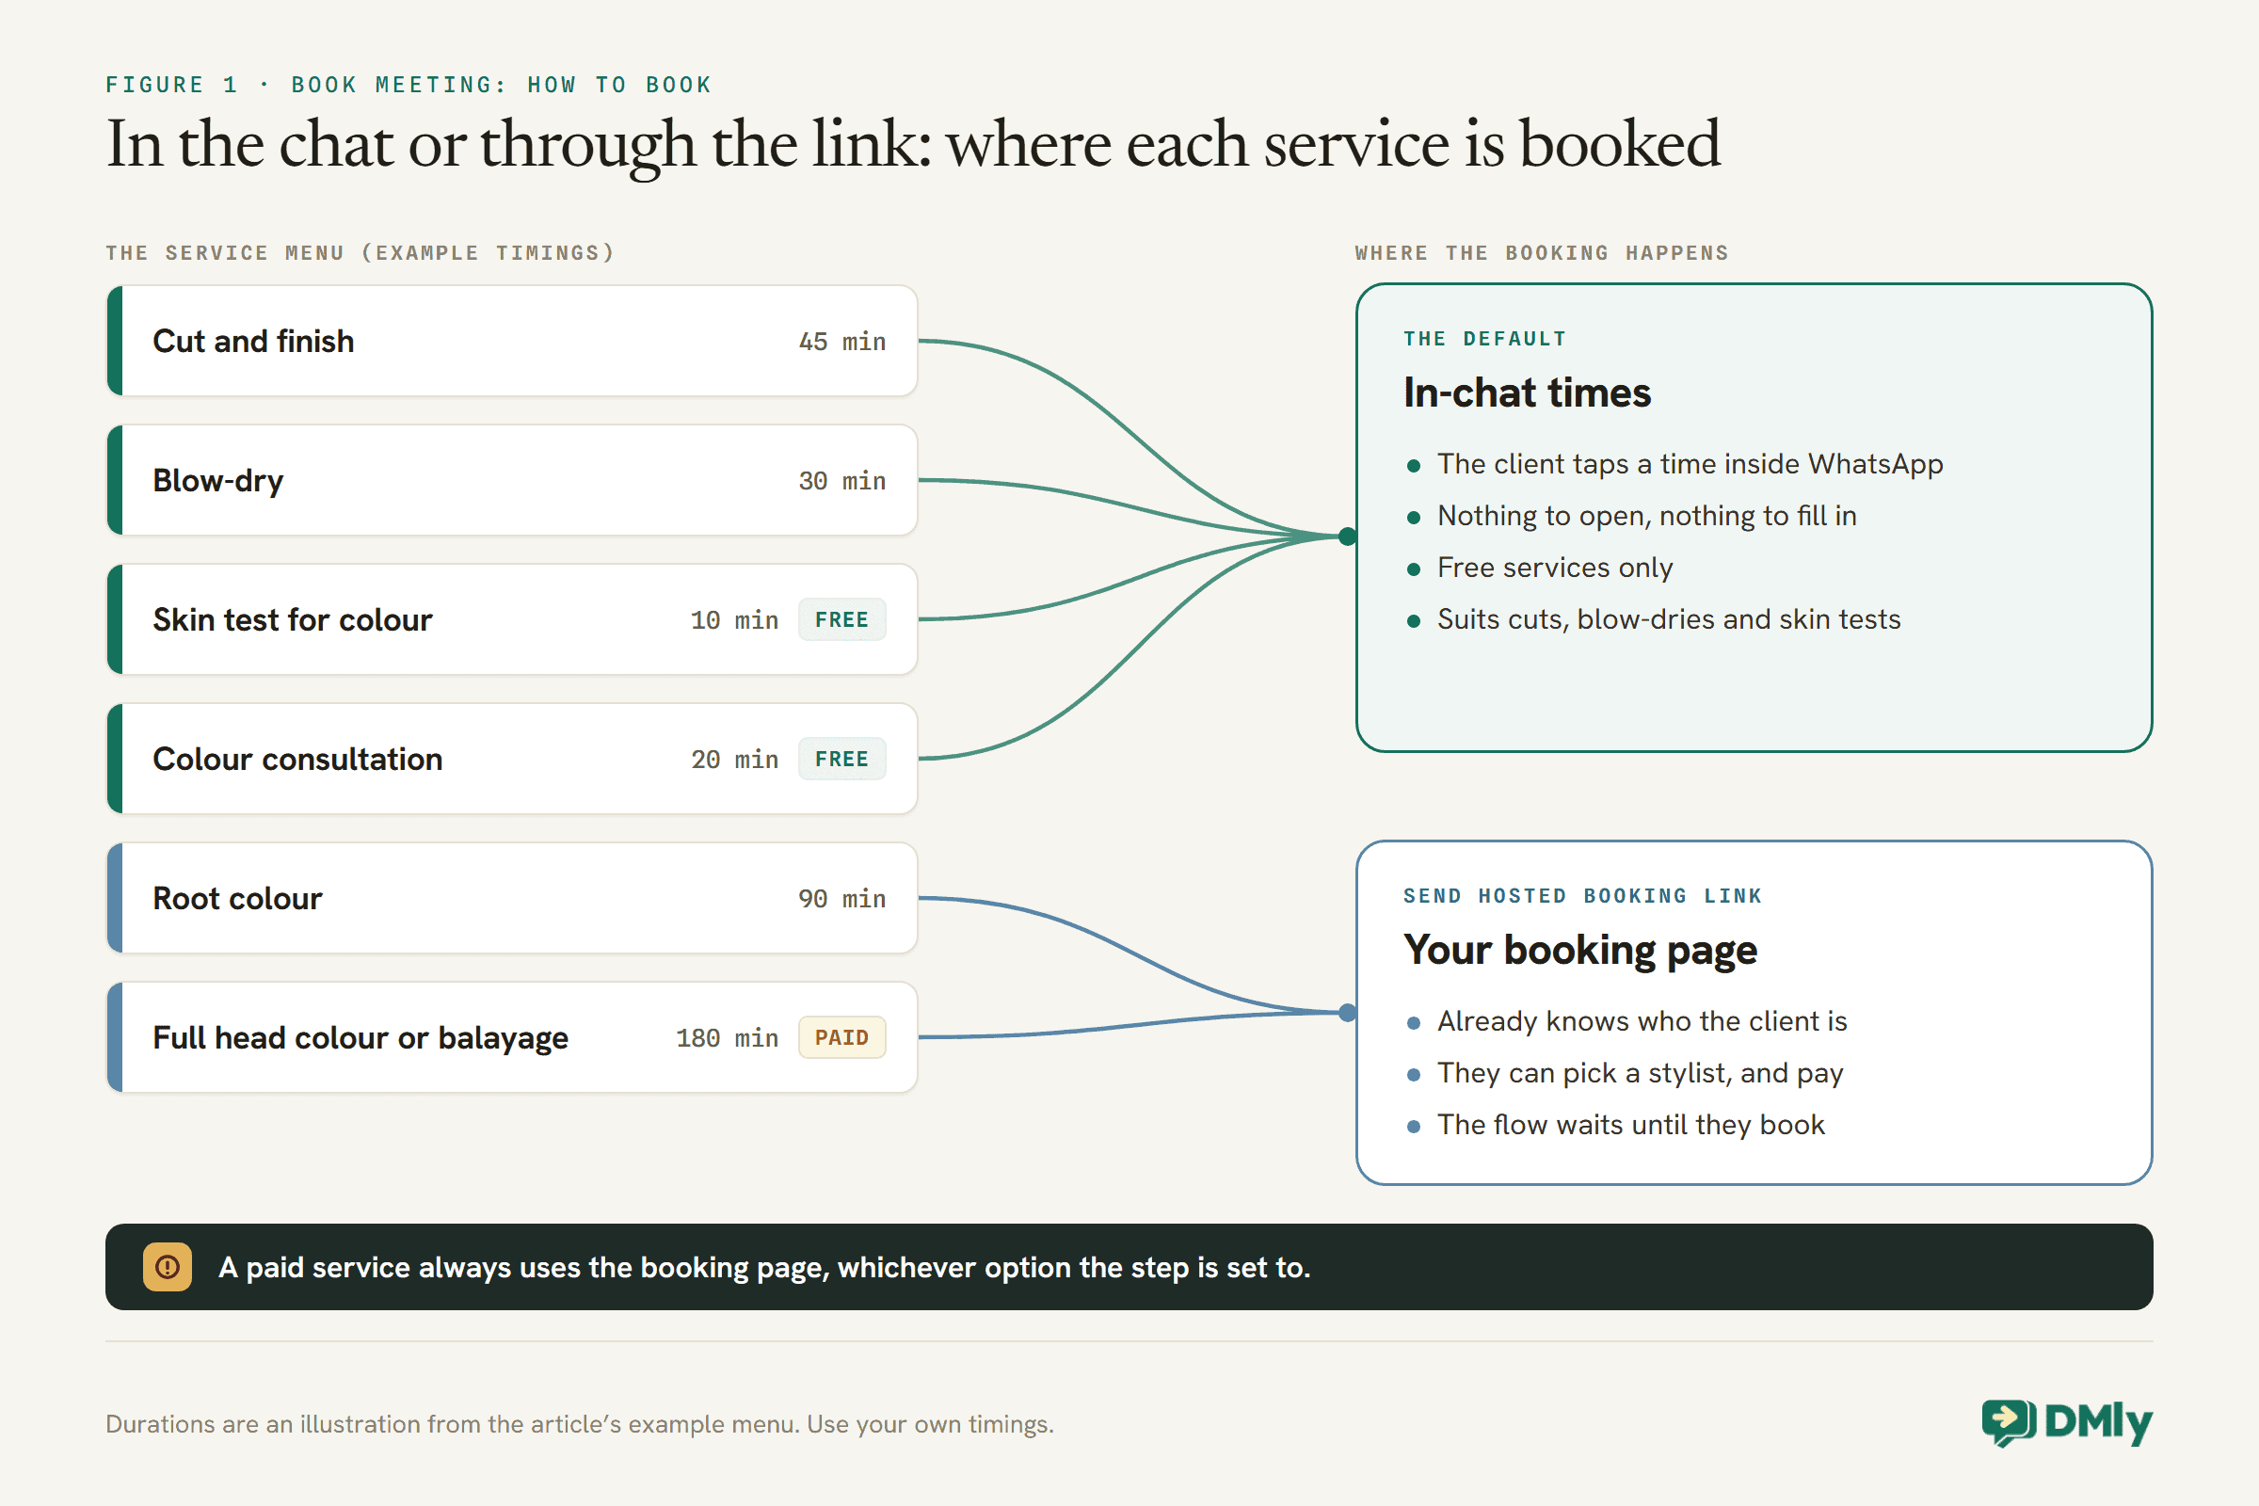
Task: Click the 30 min duration
Action: 842,480
